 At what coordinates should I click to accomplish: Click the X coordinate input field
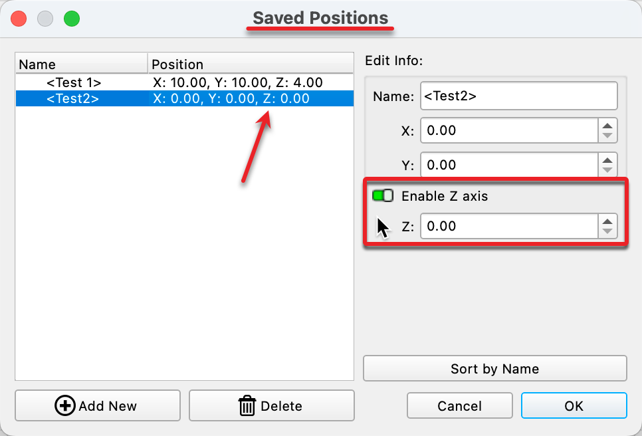[508, 130]
